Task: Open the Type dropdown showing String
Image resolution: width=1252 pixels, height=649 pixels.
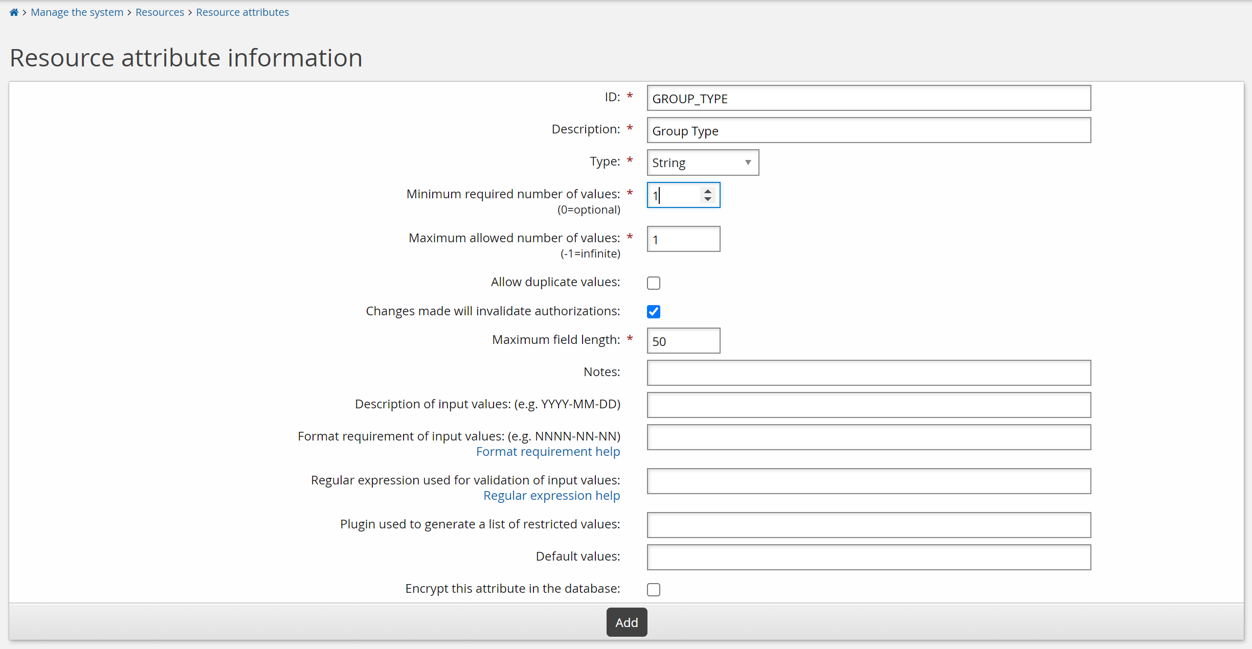Action: pos(702,163)
